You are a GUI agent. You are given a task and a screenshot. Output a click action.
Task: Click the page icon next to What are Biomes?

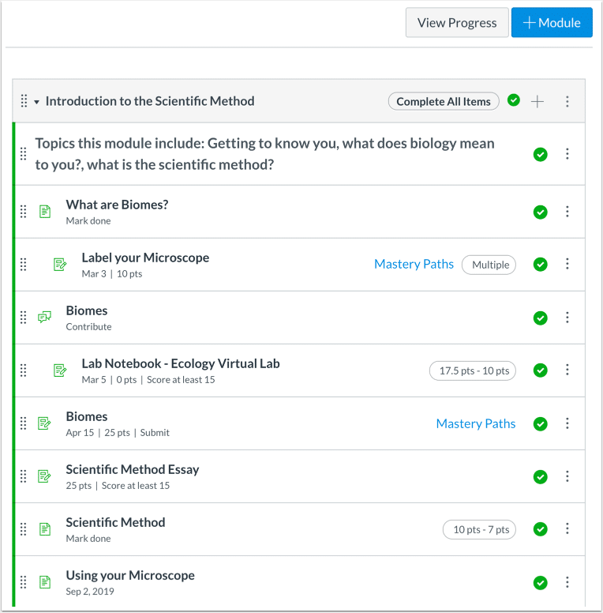(45, 212)
